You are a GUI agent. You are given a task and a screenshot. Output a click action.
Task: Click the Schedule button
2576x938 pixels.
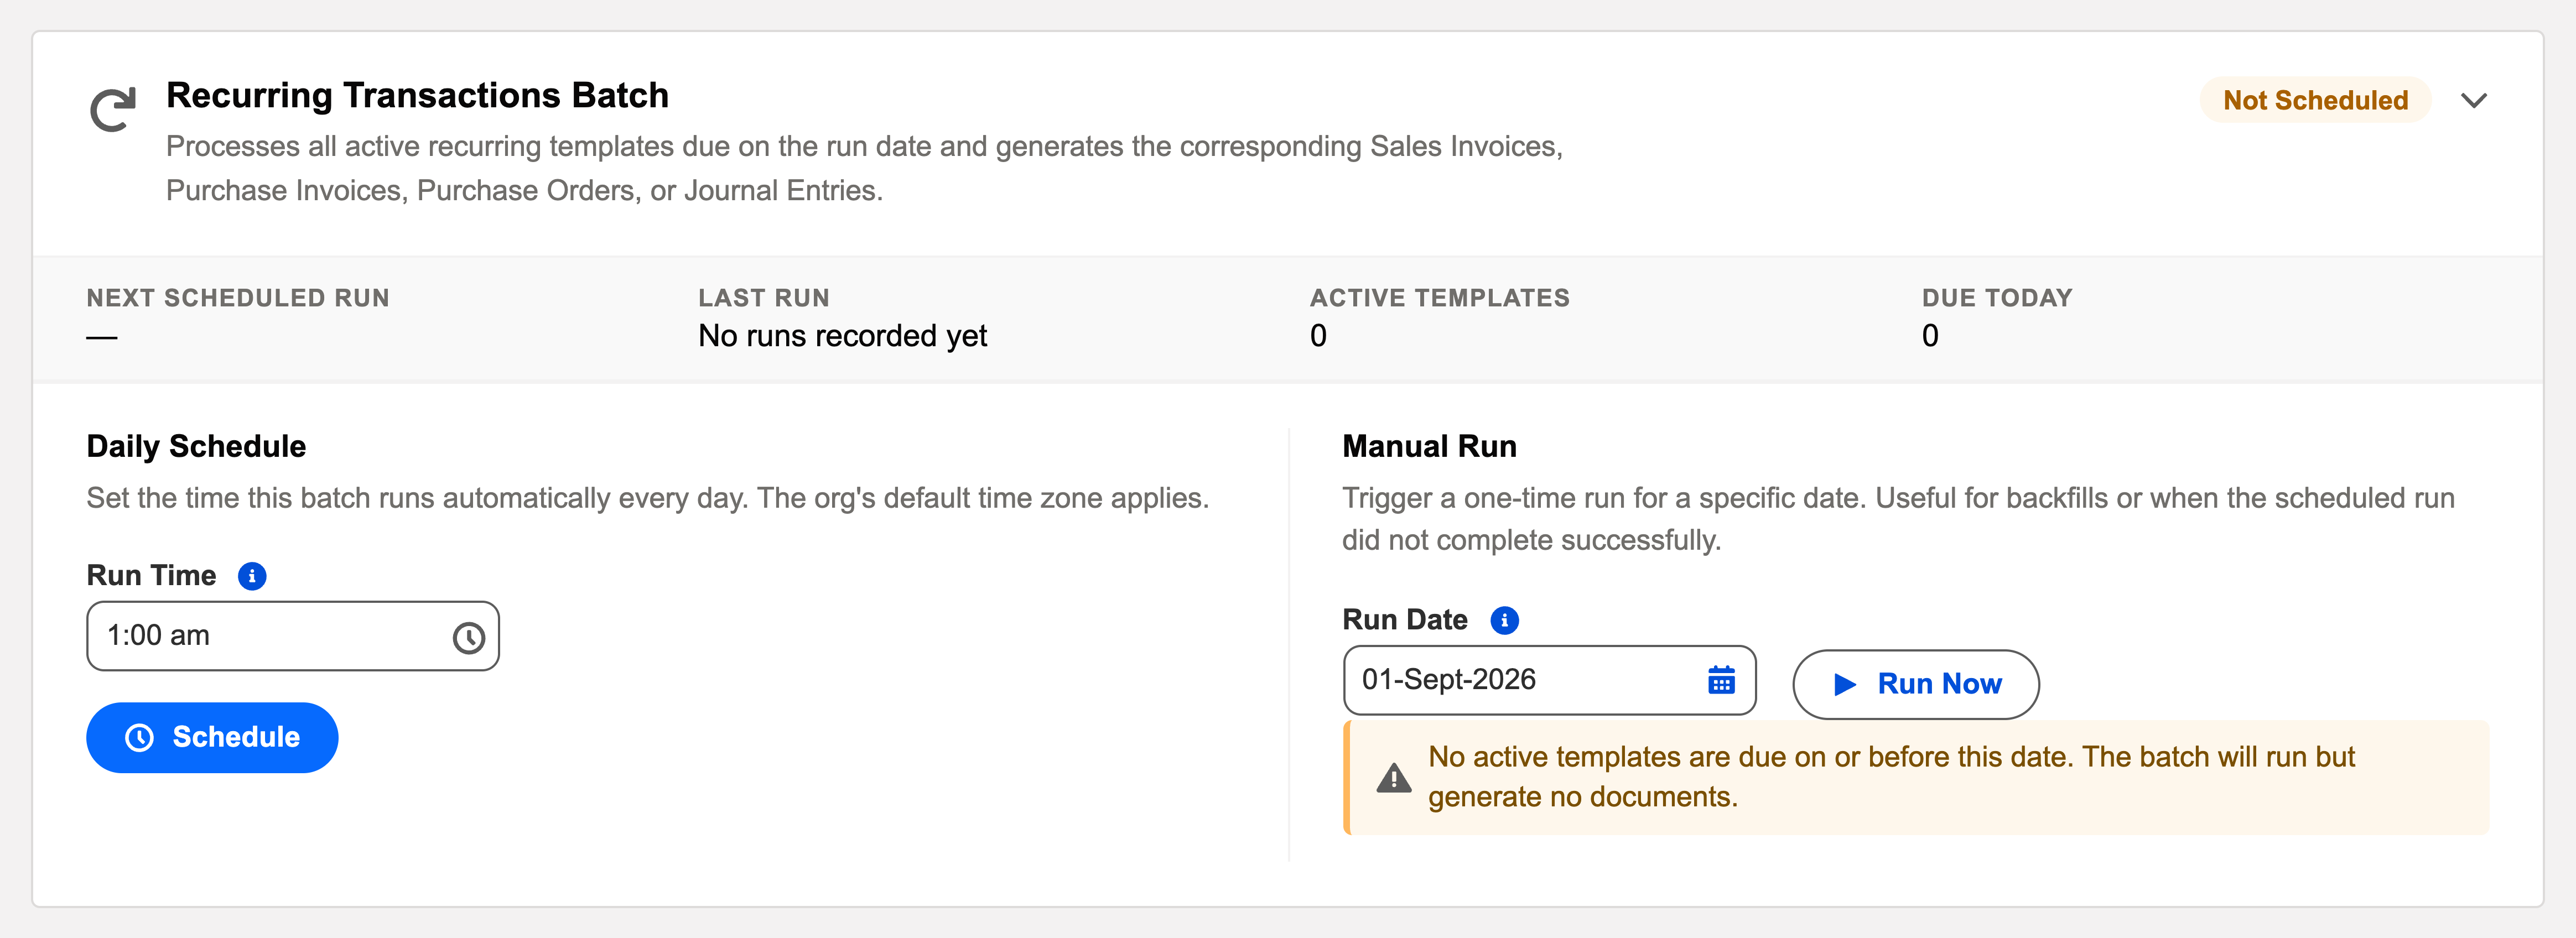tap(212, 738)
